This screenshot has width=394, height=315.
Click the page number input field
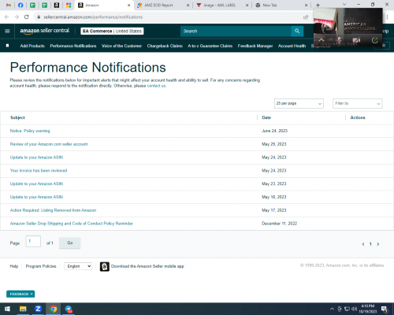pyautogui.click(x=33, y=241)
